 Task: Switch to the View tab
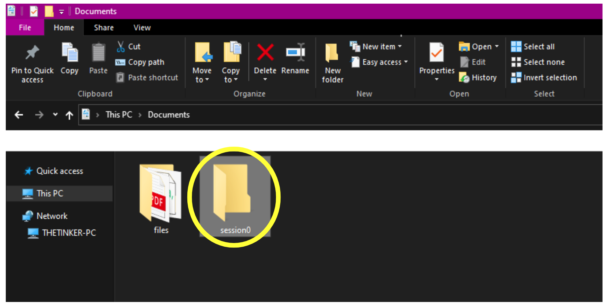[x=142, y=27]
